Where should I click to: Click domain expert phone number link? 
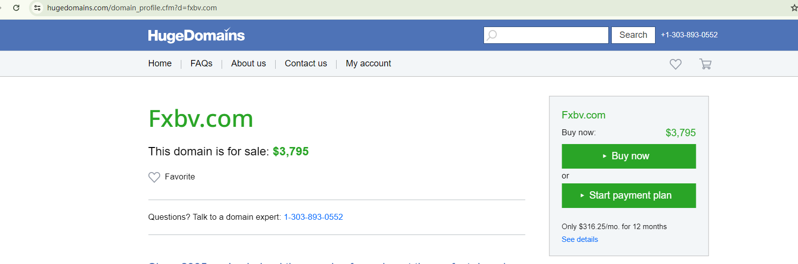[313, 217]
